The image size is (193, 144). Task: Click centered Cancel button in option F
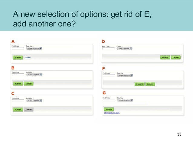[150, 84]
